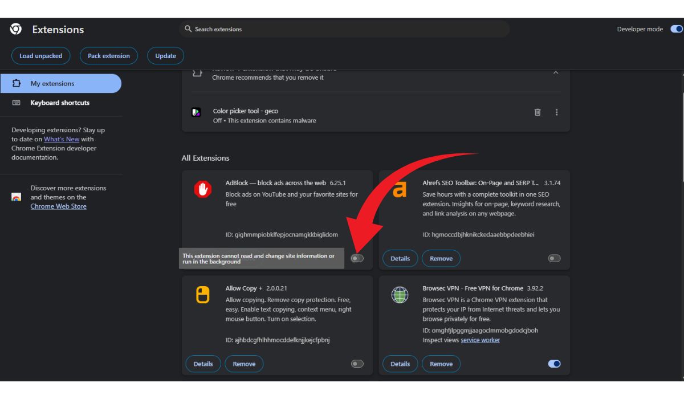684x399 pixels.
Task: Click the Ahrefs version 3.1.74 text
Action: point(552,183)
